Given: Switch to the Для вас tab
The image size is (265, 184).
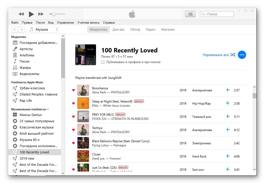Looking at the screenshot, I should pyautogui.click(x=119, y=30).
